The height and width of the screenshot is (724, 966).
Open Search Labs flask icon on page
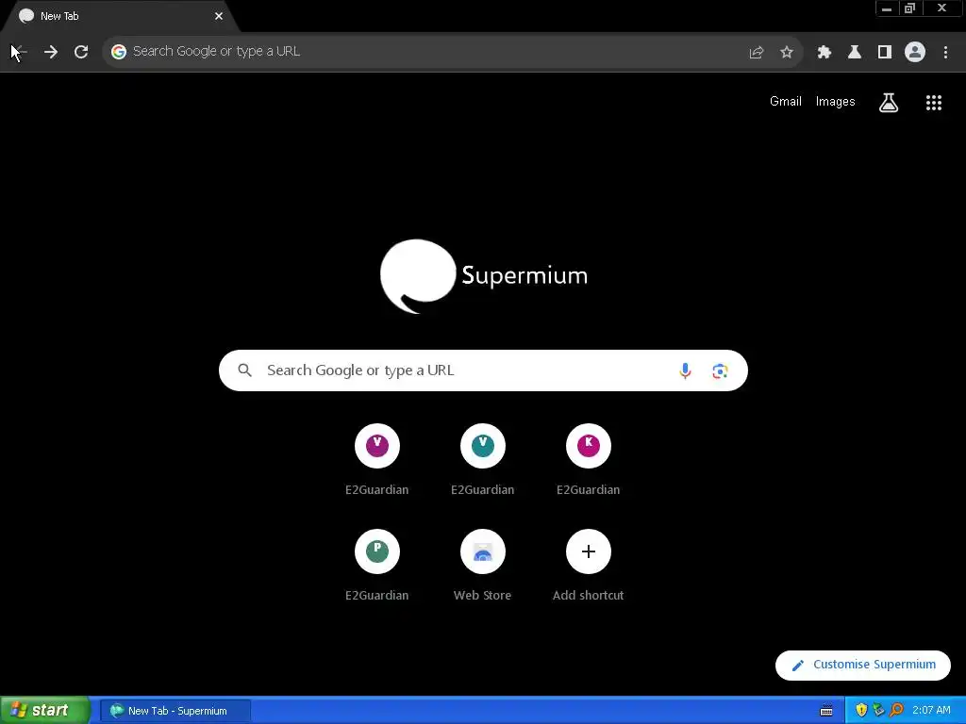point(889,103)
